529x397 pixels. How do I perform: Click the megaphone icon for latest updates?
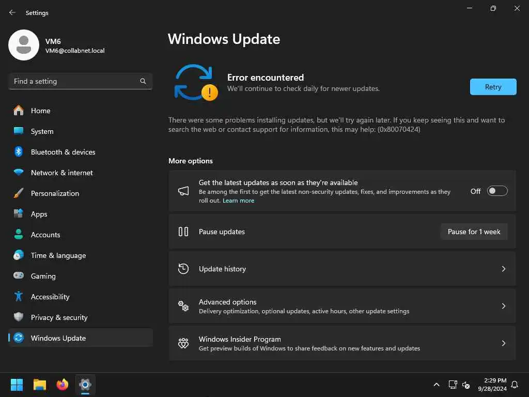click(183, 191)
